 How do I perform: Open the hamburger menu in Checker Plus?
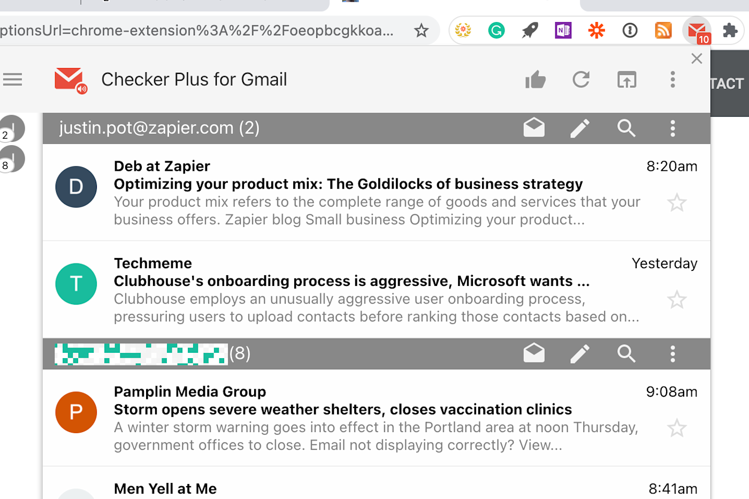click(12, 80)
